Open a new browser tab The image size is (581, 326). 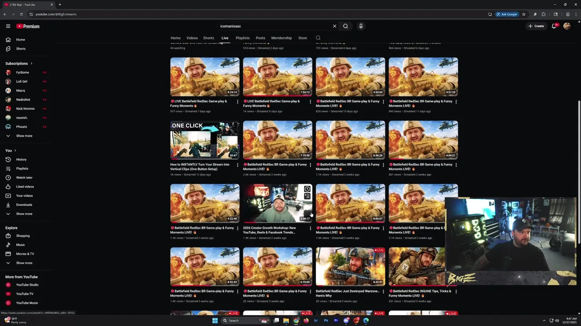point(59,5)
